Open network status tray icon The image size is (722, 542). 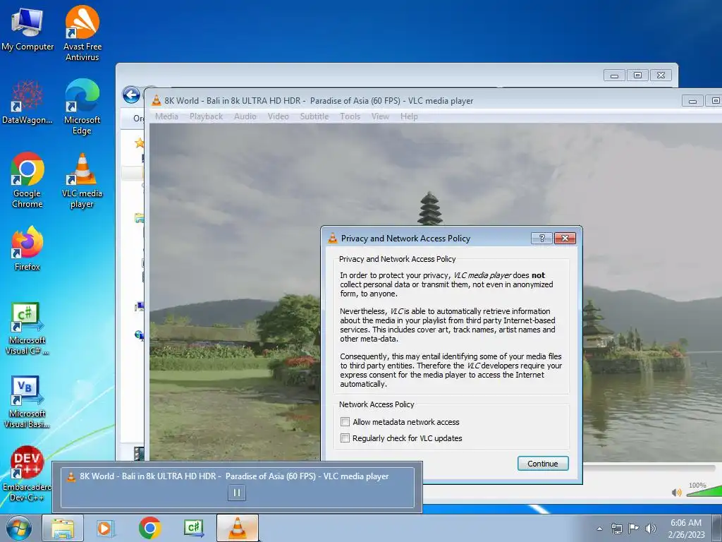click(616, 529)
